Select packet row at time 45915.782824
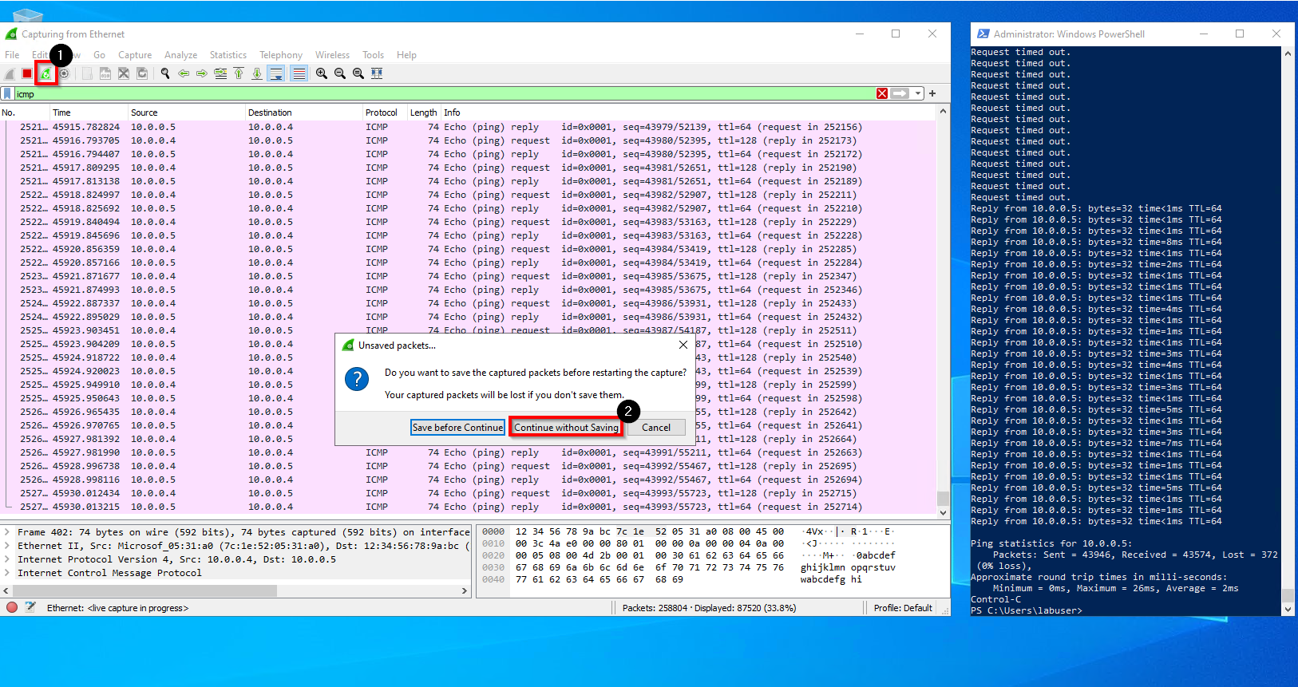The image size is (1298, 687). 468,127
